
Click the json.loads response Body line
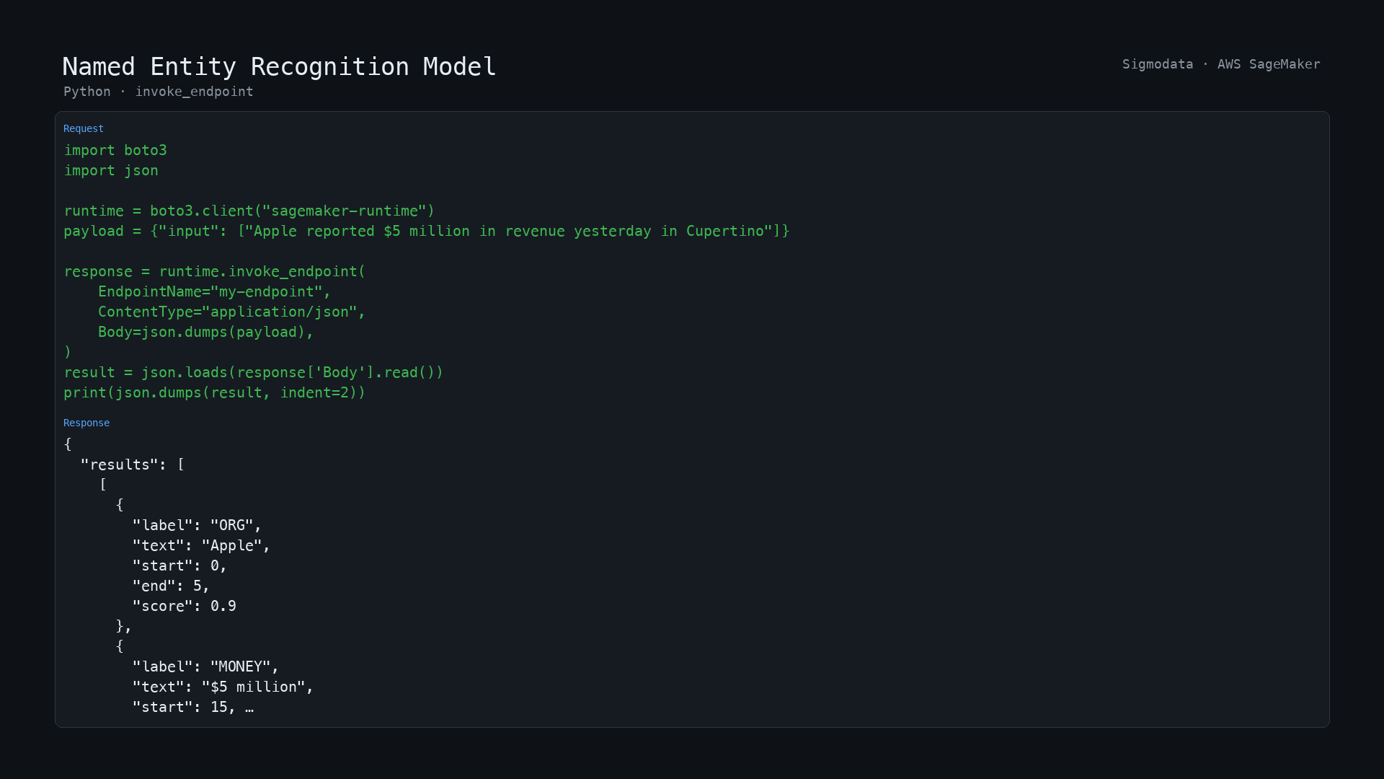254,372
